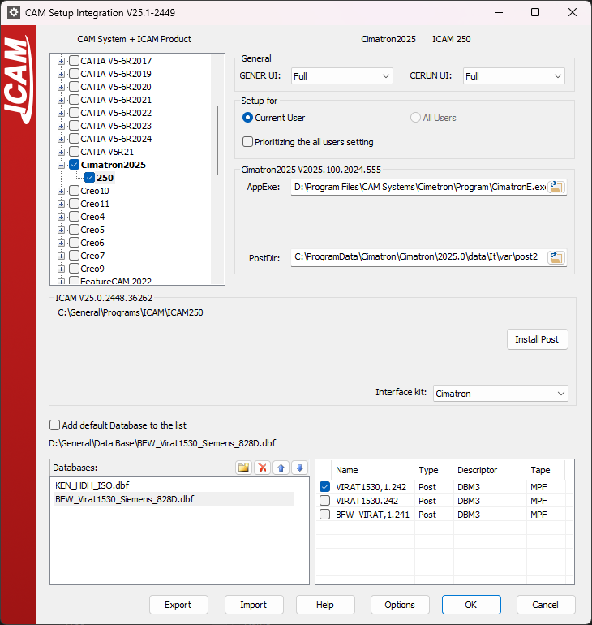
Task: Click the Export button
Action: 178,605
